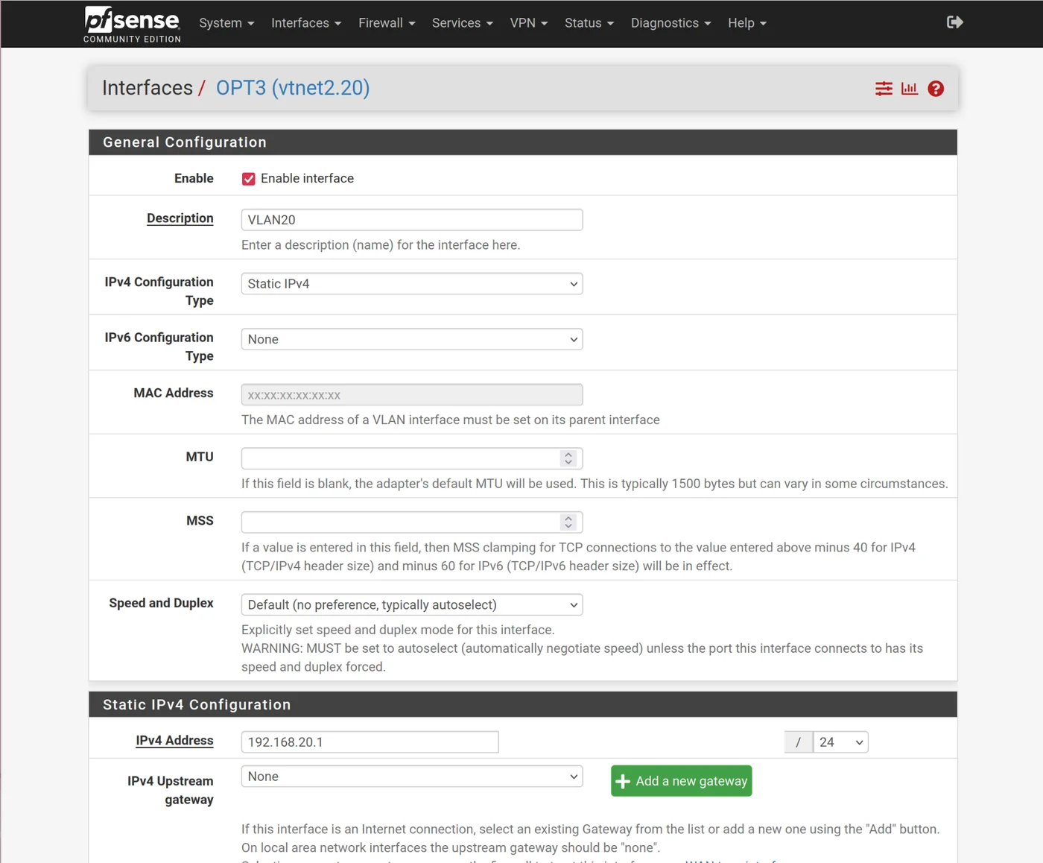Open the Speed and Duplex dropdown

pyautogui.click(x=411, y=604)
